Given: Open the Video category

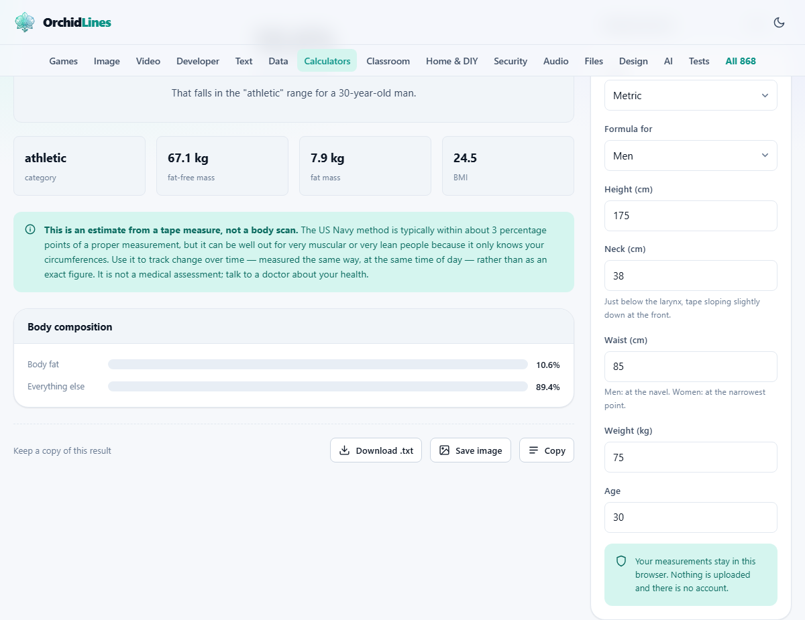Looking at the screenshot, I should point(148,61).
